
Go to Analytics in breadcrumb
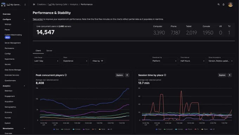[74, 5]
